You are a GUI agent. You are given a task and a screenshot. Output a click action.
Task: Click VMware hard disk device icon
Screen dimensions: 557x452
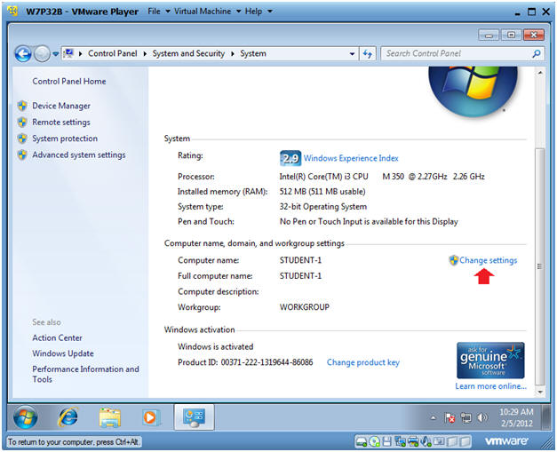point(362,441)
